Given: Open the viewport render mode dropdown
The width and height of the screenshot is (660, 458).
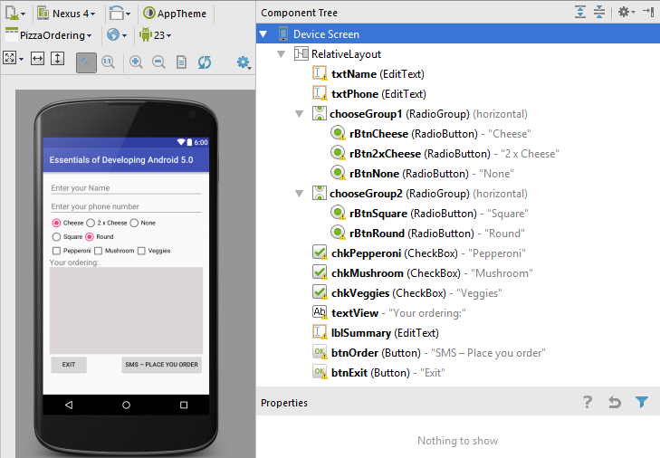Looking at the screenshot, I should (13, 58).
